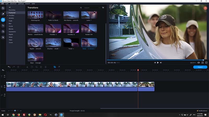
Task: Click the fullscreen preview icon
Action: click(203, 63)
